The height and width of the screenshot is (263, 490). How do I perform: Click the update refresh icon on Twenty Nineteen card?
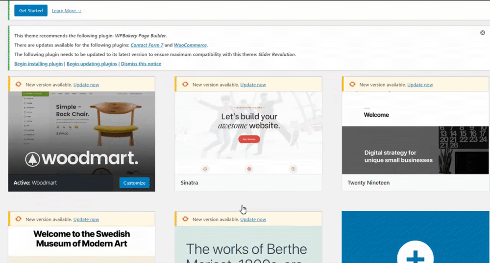(352, 84)
